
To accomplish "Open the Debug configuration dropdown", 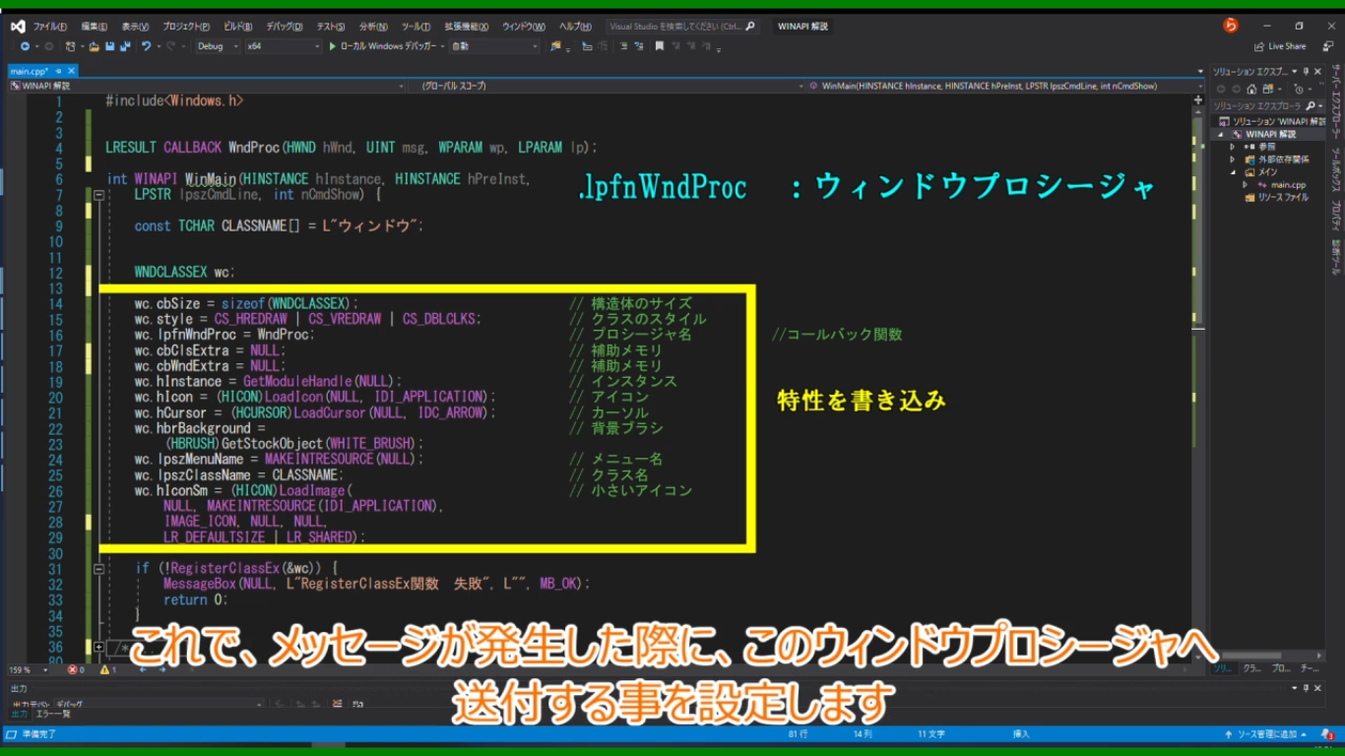I will coord(217,46).
